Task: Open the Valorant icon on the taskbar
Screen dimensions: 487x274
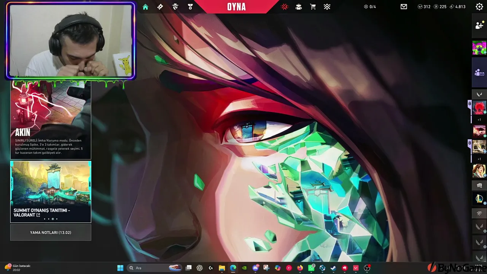Action: pos(356,268)
